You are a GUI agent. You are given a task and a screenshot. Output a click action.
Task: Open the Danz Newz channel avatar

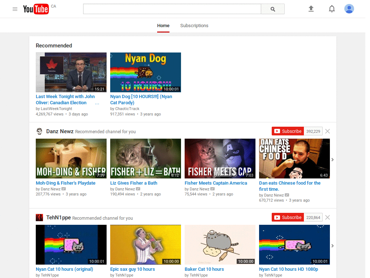(x=39, y=131)
